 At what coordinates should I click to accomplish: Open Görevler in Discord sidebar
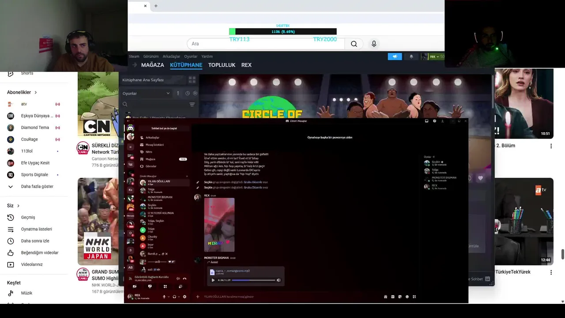coord(164,166)
